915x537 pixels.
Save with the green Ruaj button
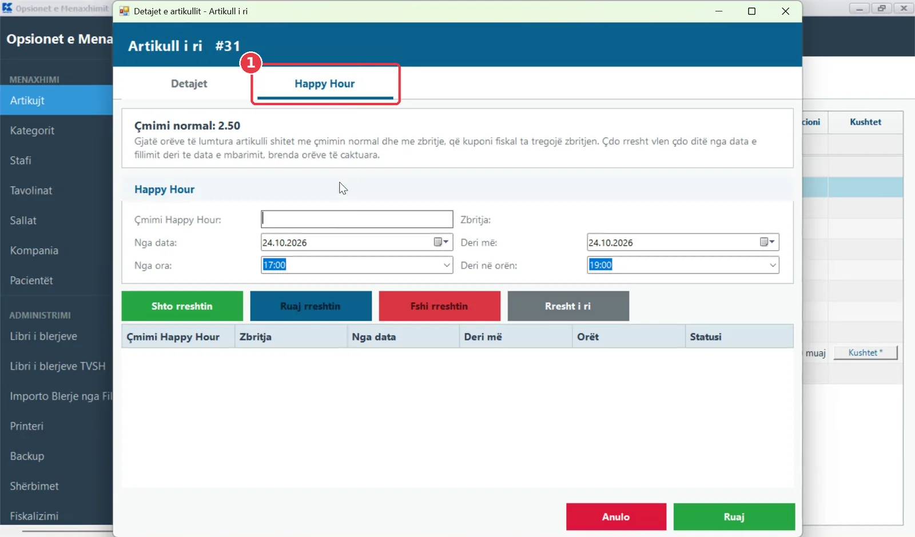tap(734, 517)
